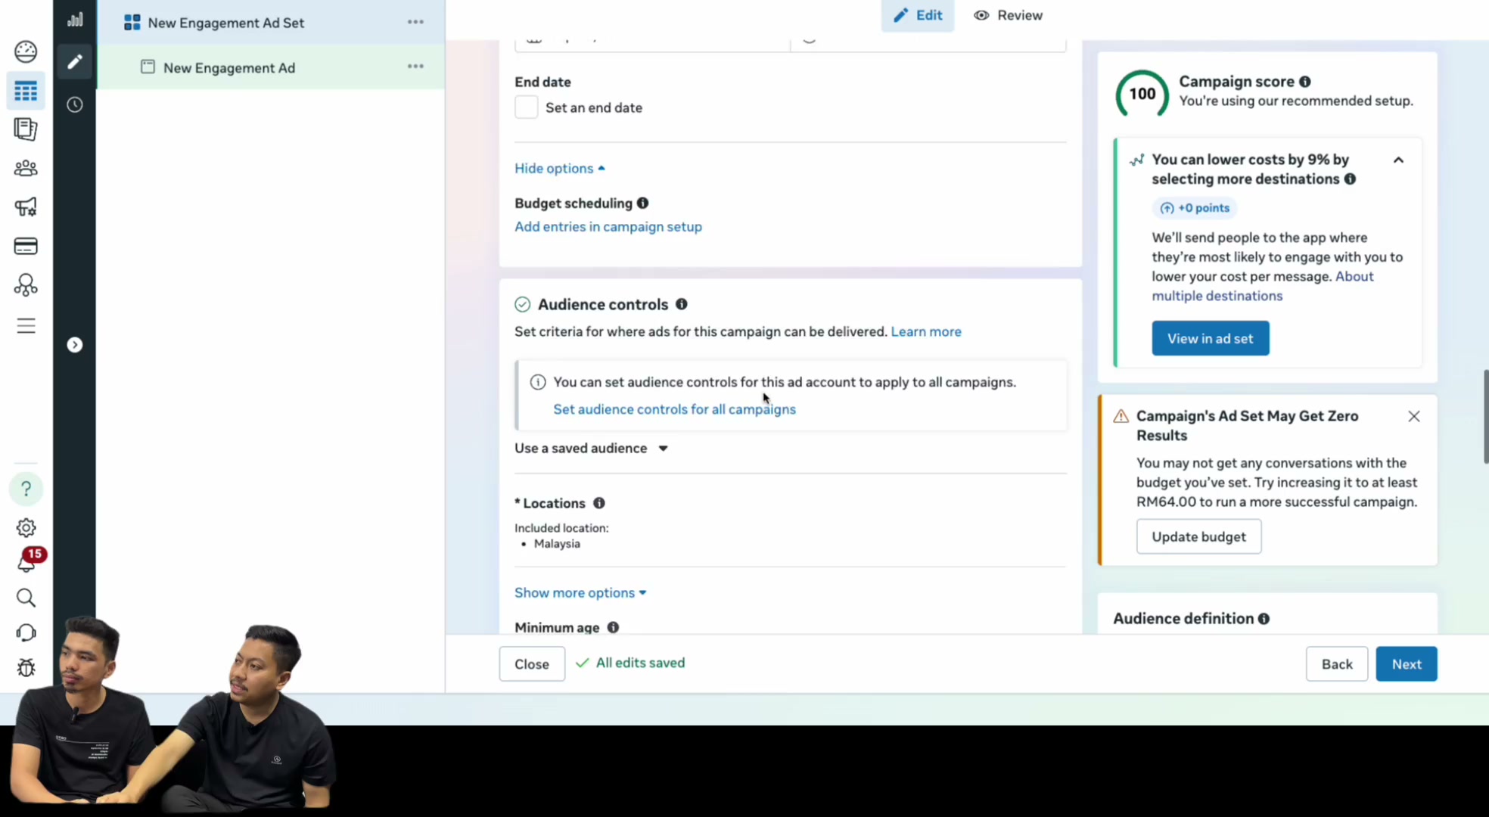
Task: Expand Show more options
Action: pos(580,592)
